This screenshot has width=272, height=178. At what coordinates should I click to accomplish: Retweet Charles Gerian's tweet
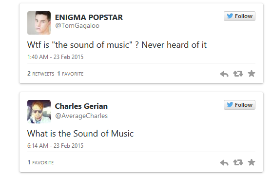click(238, 162)
